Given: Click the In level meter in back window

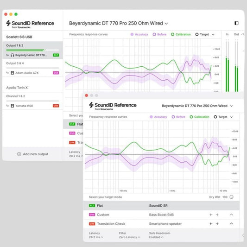Looking at the screenshot, I should tap(228, 65).
